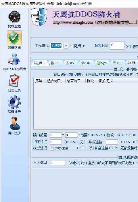Enable the 阻断IP checkbox
138x202 pixels.
72,46
